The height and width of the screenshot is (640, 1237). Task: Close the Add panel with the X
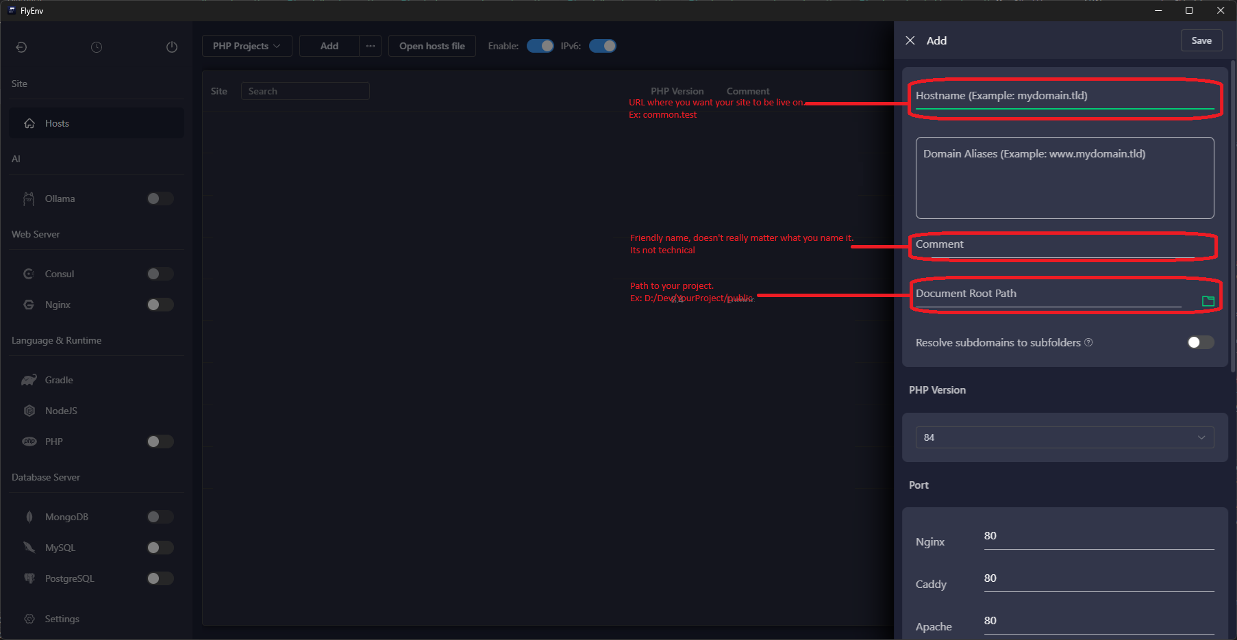point(910,40)
